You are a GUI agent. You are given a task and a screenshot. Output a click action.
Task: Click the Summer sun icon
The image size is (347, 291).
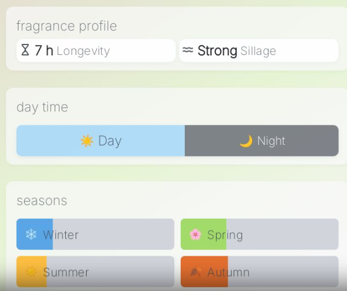pos(31,271)
